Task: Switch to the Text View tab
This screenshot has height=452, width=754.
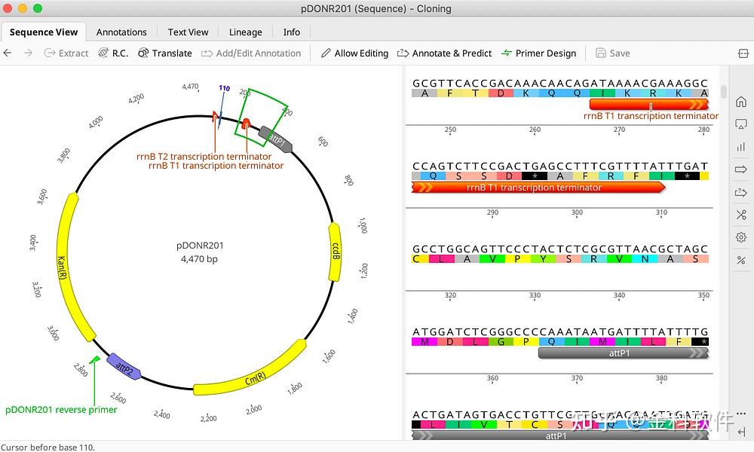Action: tap(188, 32)
